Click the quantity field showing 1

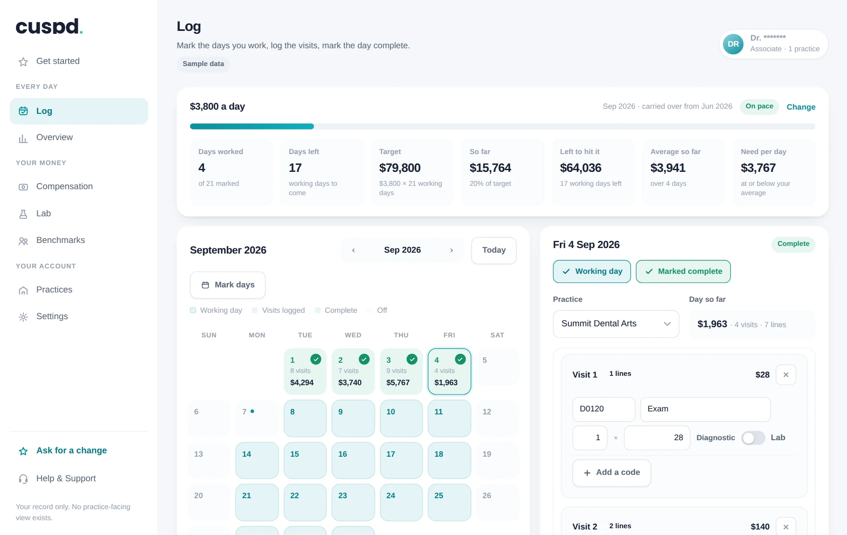coord(590,438)
